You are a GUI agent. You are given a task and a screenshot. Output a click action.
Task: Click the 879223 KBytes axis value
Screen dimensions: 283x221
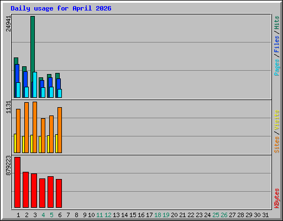[x=8, y=166]
